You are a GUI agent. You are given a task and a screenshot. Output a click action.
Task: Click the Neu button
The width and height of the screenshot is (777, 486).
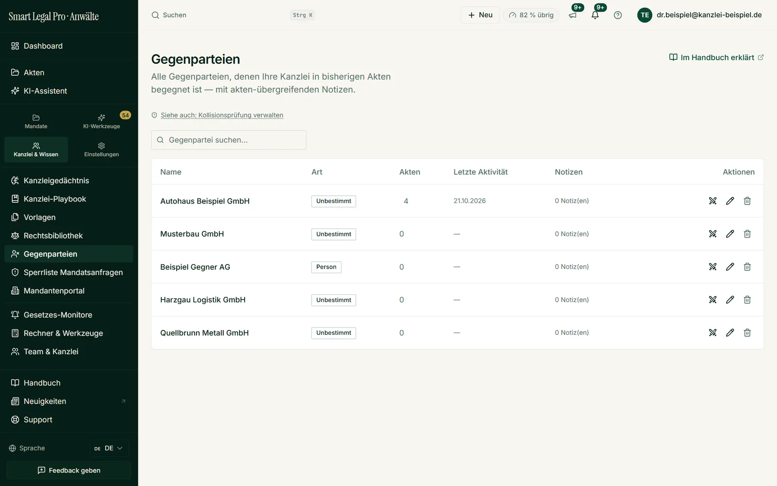[x=480, y=15]
